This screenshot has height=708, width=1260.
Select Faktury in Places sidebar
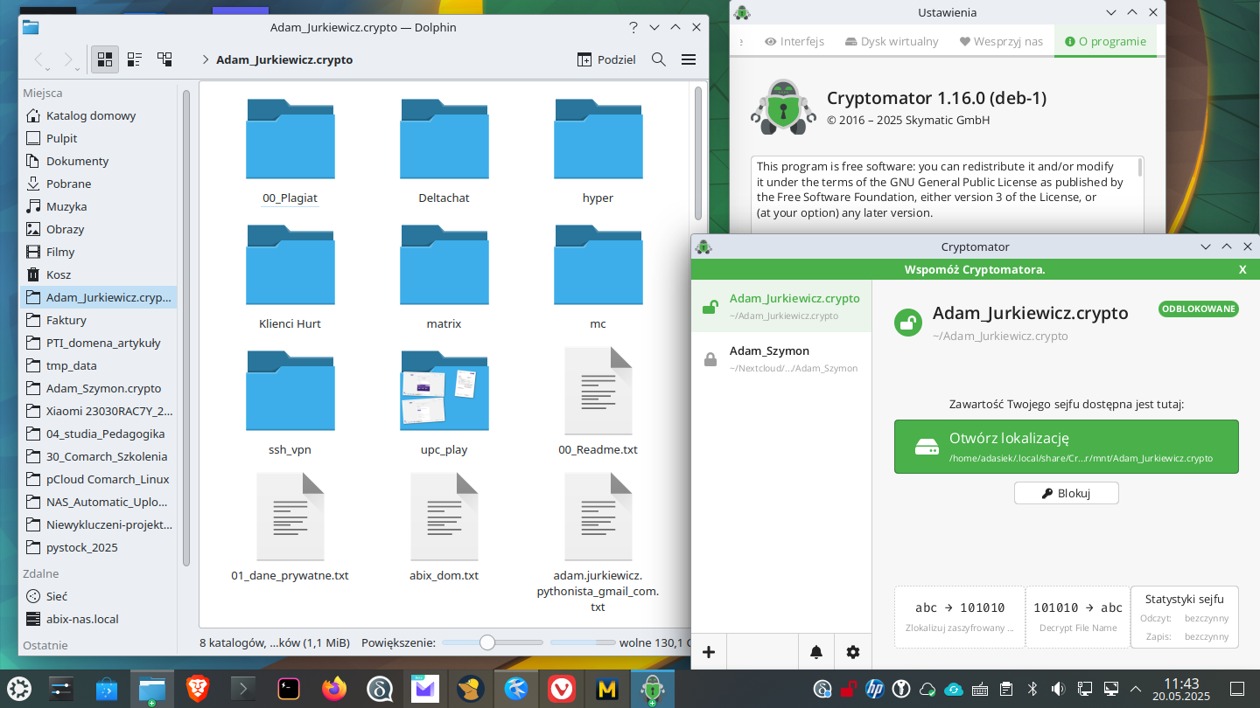point(66,320)
